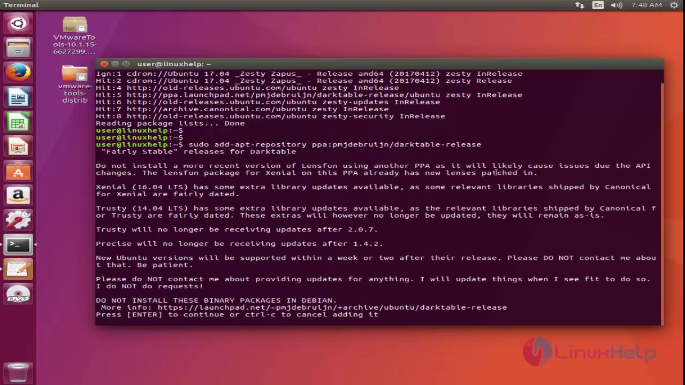Click 'Precise will no longer be receiving' line
The width and height of the screenshot is (685, 385).
coord(239,243)
